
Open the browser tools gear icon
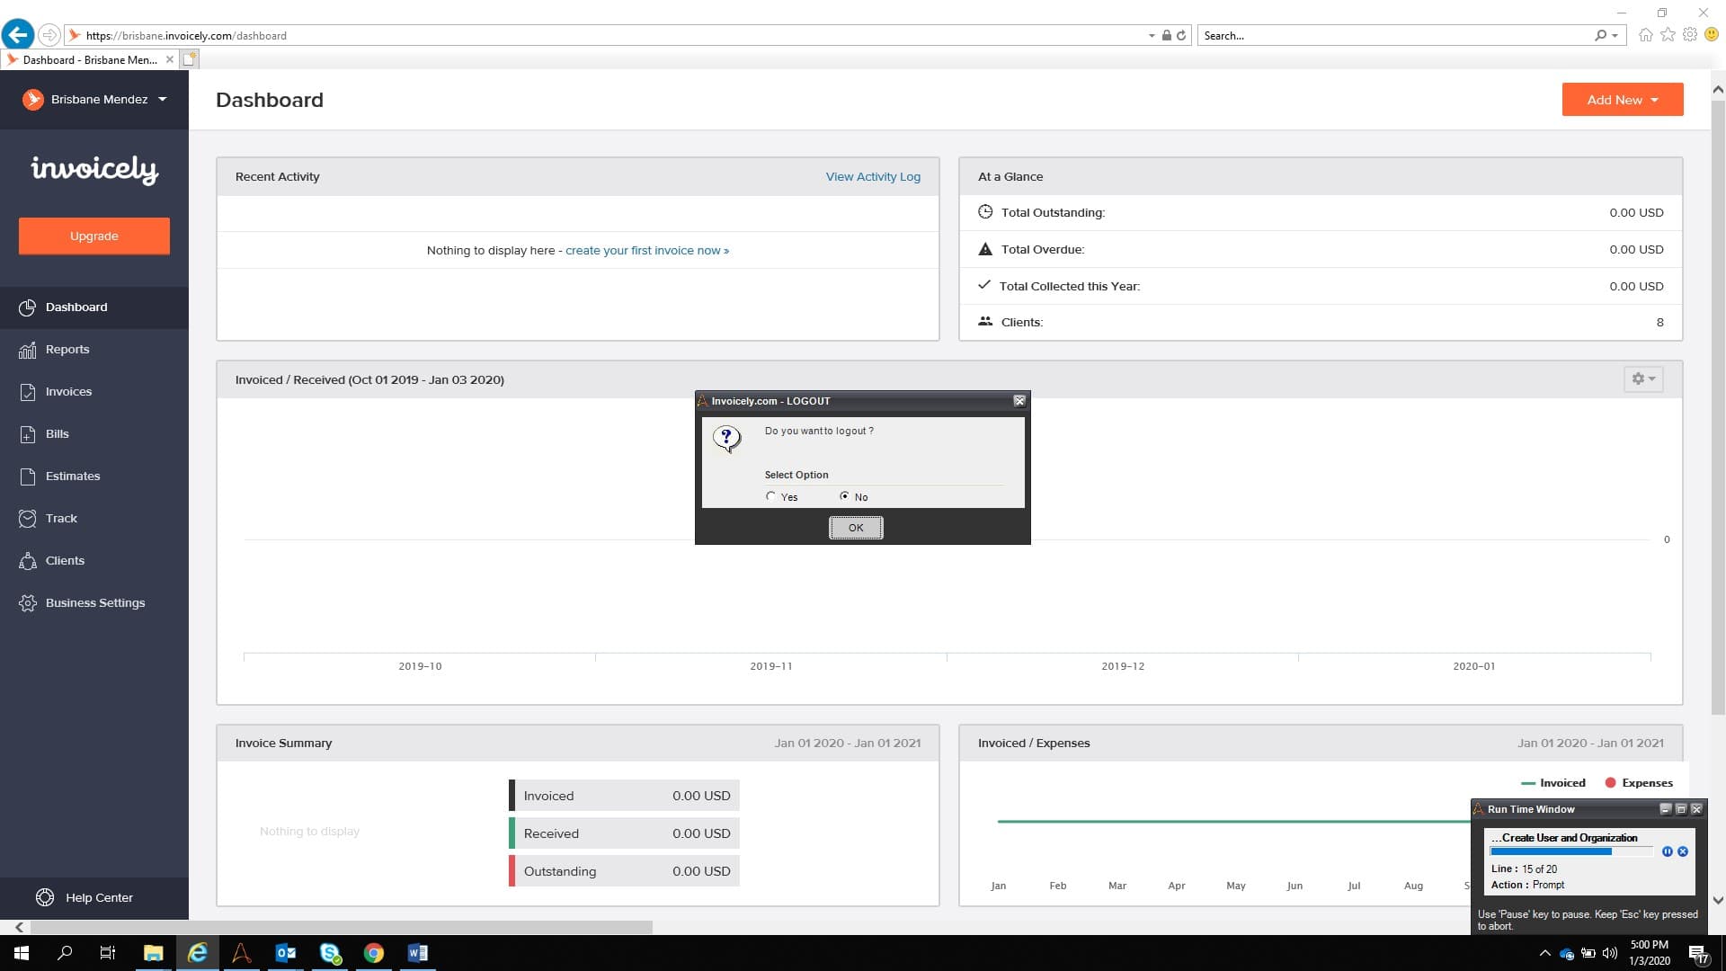point(1690,35)
